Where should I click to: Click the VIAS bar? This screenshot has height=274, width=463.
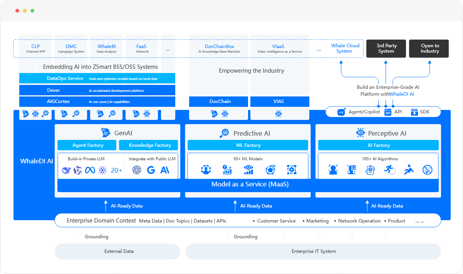[280, 101]
